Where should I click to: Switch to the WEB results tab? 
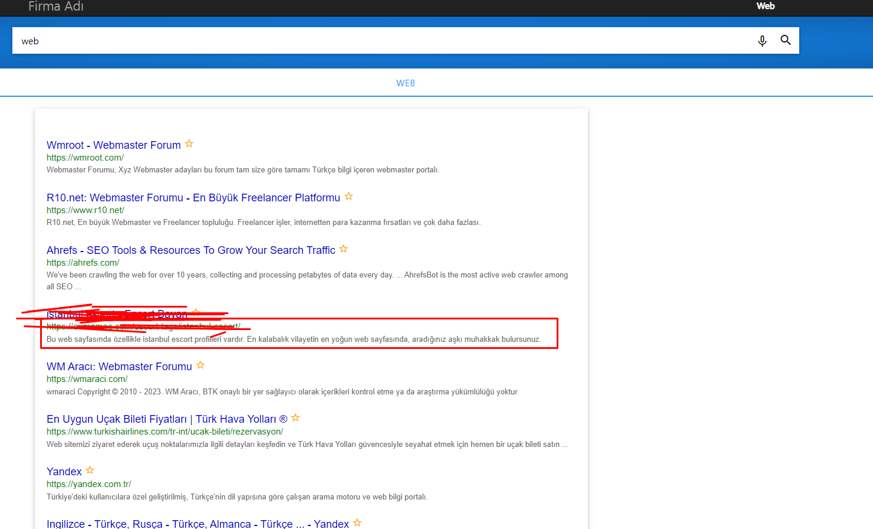pyautogui.click(x=406, y=83)
